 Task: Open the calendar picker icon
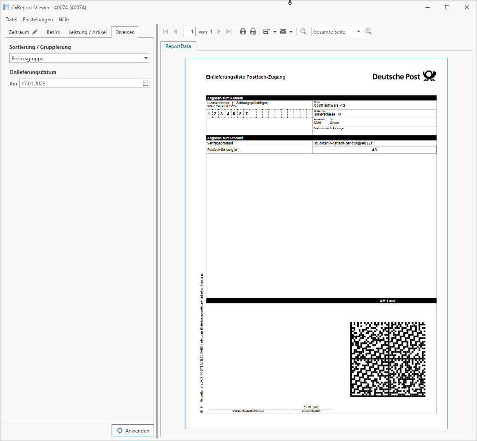[x=146, y=83]
